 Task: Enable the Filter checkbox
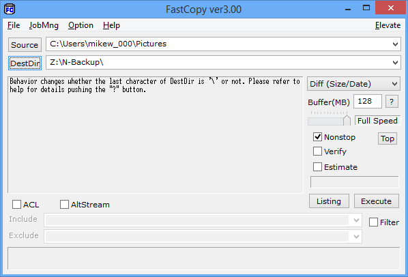click(373, 222)
